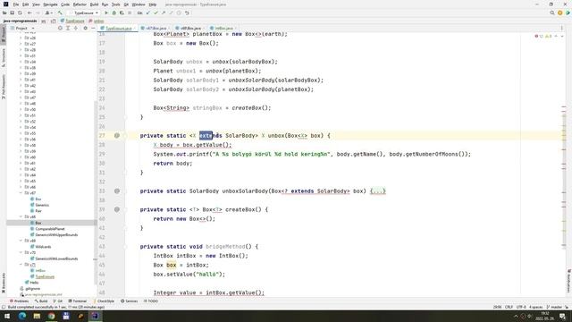Open the Services tool window
Viewport: 572px width, 322px height.
(129, 301)
